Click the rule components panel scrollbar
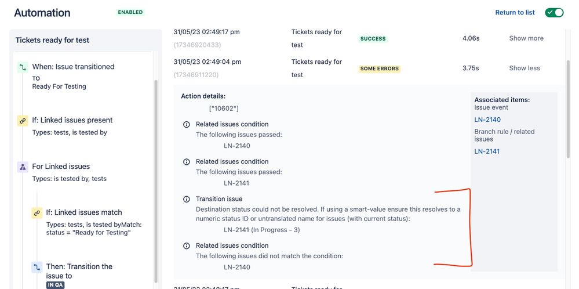The height and width of the screenshot is (289, 579). (x=156, y=181)
